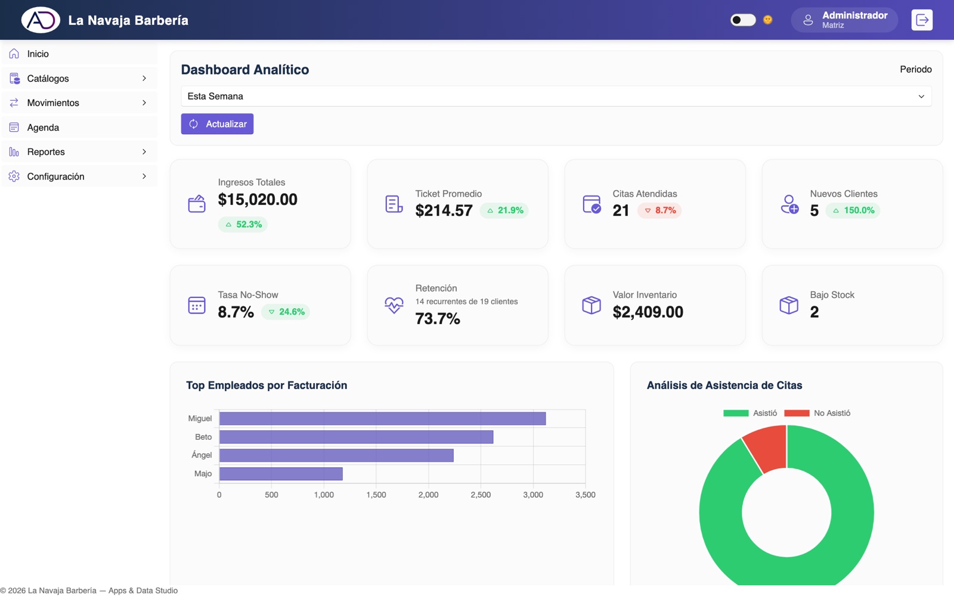954x596 pixels.
Task: Click the Citas Atendidas calendar-check icon
Action: tap(591, 204)
